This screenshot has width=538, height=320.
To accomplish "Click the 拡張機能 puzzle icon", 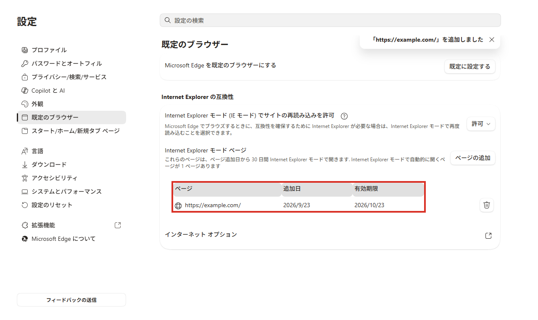I will pos(24,225).
